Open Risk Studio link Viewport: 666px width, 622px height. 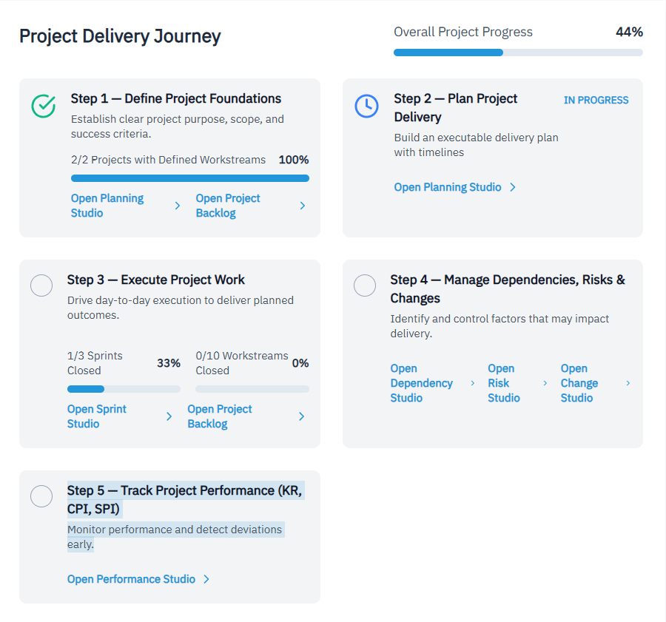pyautogui.click(x=503, y=383)
